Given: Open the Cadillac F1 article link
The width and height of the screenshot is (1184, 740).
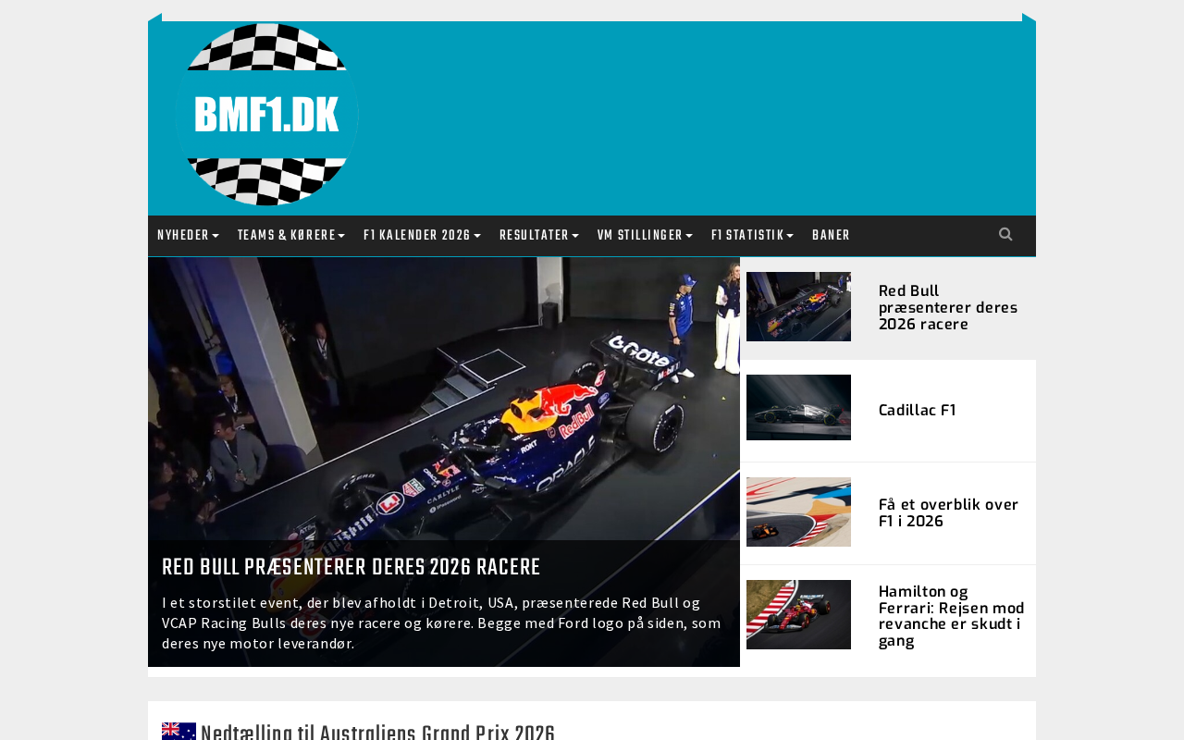Looking at the screenshot, I should [x=918, y=410].
